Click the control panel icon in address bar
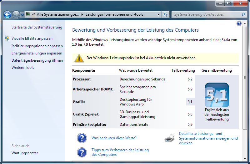Viewport: 250px width, 164px height. pos(28,14)
